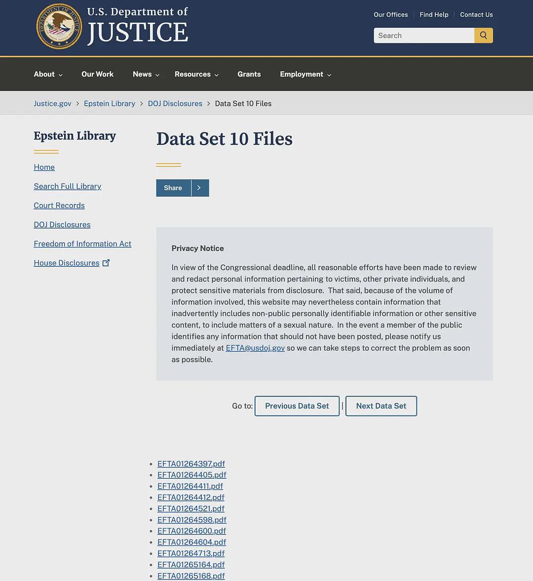533x581 pixels.
Task: Click the yellow search magnifier button
Action: coord(484,35)
